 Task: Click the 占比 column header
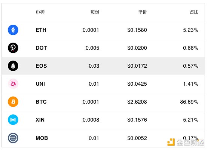click(194, 12)
